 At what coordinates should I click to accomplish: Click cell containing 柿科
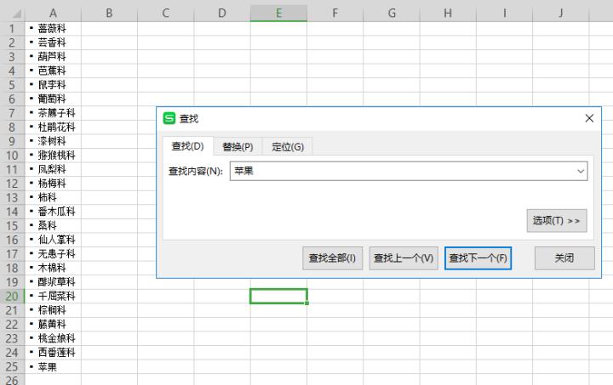(x=53, y=197)
